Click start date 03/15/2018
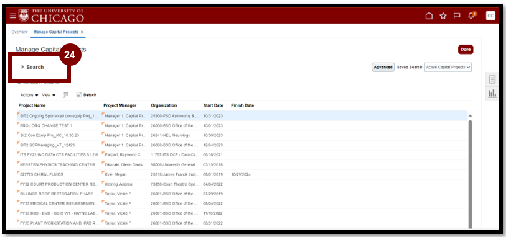Screen dimensions: 506x237 213,164
